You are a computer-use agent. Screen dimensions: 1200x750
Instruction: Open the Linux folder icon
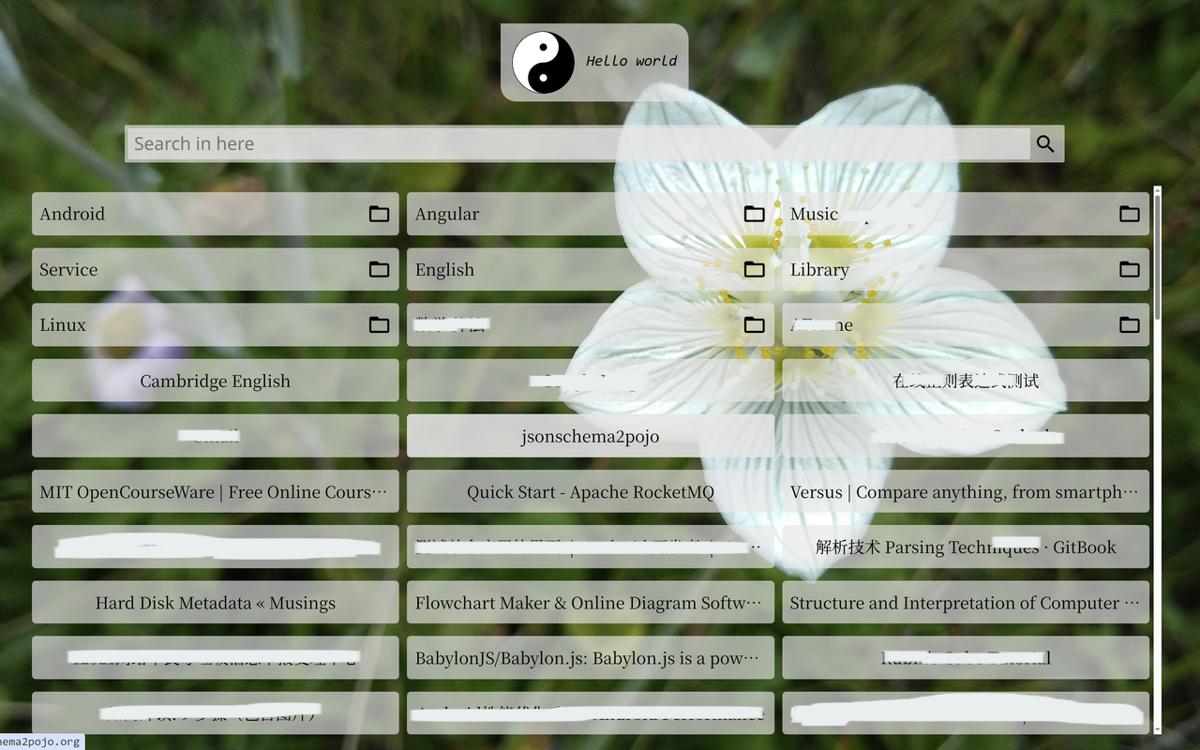pyautogui.click(x=379, y=324)
